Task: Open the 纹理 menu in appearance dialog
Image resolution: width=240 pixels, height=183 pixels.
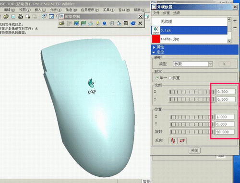Action: pos(166,13)
